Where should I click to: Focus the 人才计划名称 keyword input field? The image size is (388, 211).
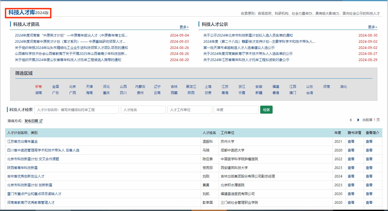77,110
